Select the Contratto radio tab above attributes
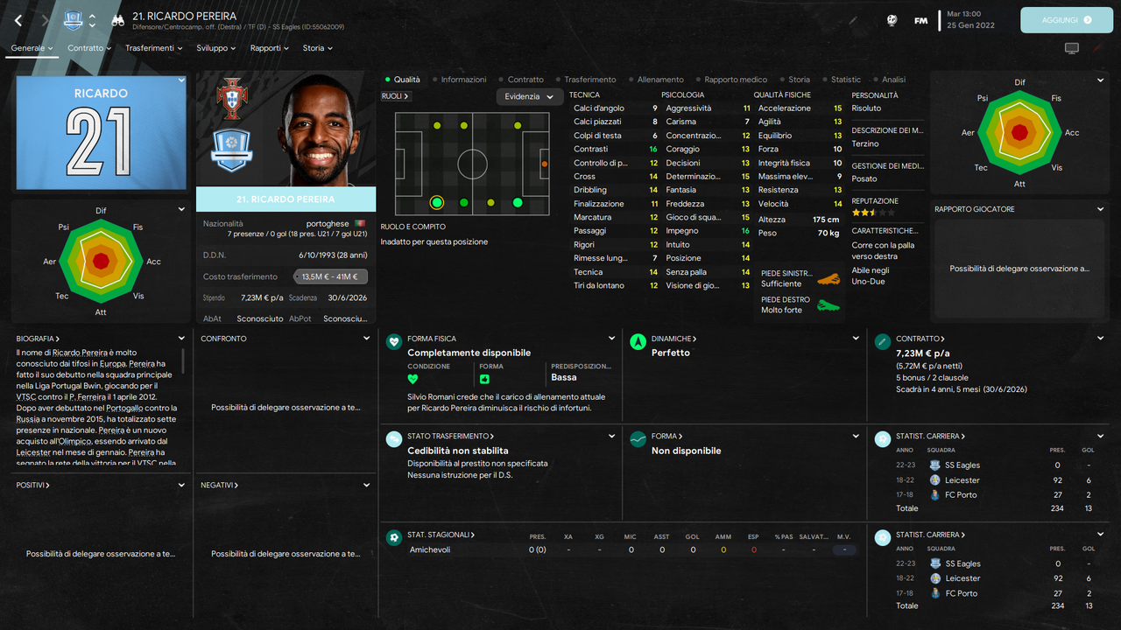This screenshot has width=1121, height=630. coord(521,80)
